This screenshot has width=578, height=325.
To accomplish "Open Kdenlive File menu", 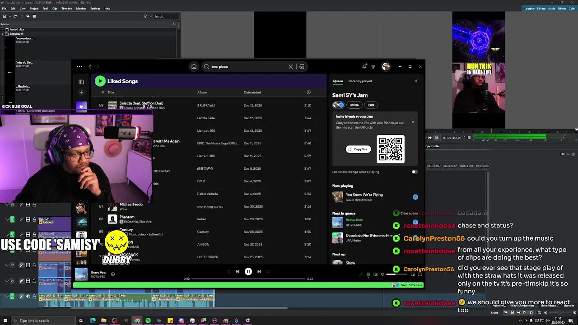I will pyautogui.click(x=5, y=9).
